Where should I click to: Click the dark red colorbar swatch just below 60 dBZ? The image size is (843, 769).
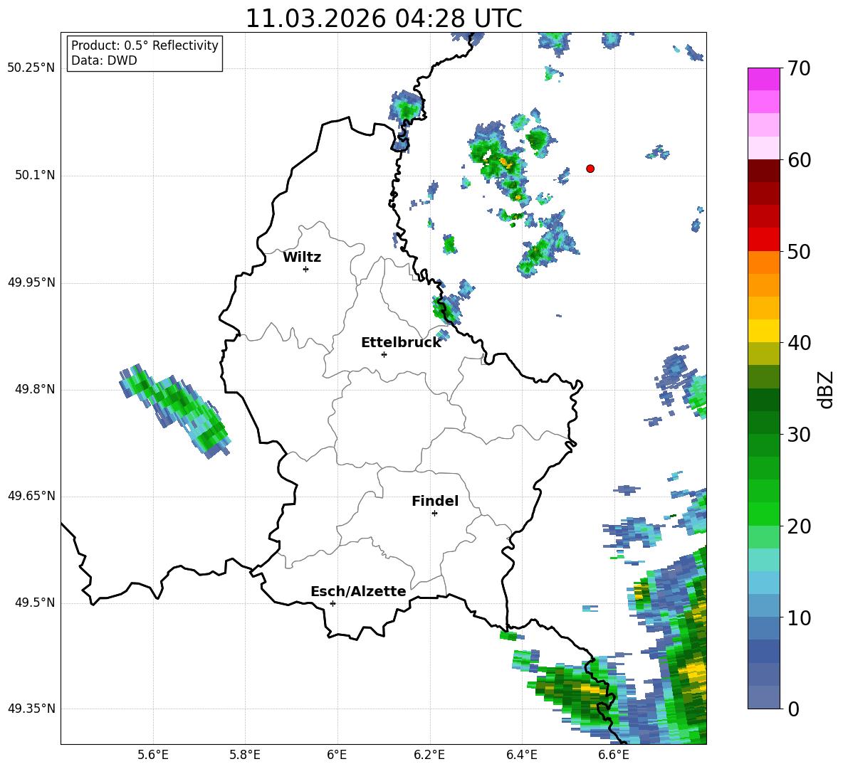point(763,171)
